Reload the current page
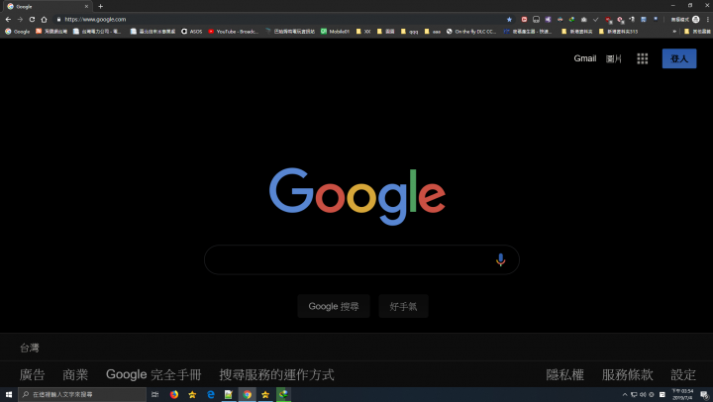The image size is (713, 402). point(32,19)
